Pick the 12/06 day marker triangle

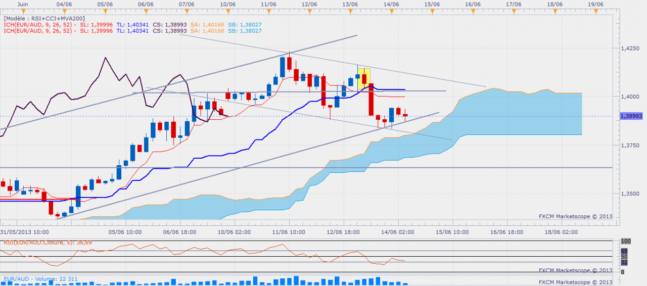tap(309, 11)
